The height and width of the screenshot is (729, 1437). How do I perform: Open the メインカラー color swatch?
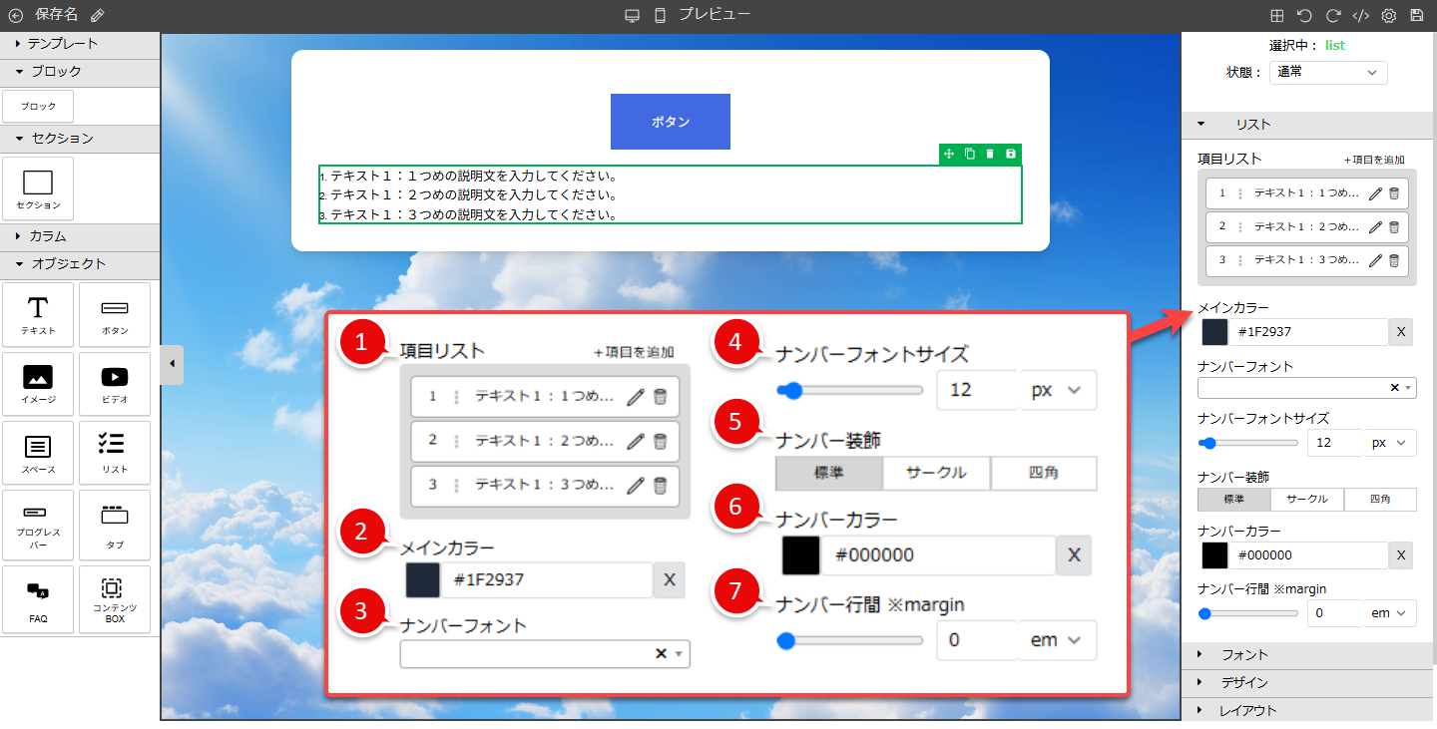(x=422, y=579)
